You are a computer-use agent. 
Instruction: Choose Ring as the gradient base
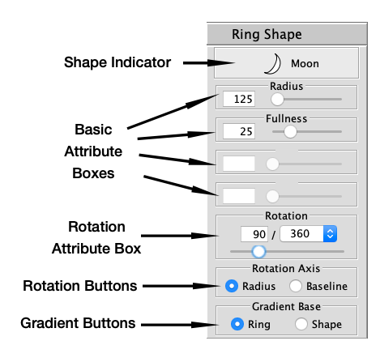click(237, 324)
